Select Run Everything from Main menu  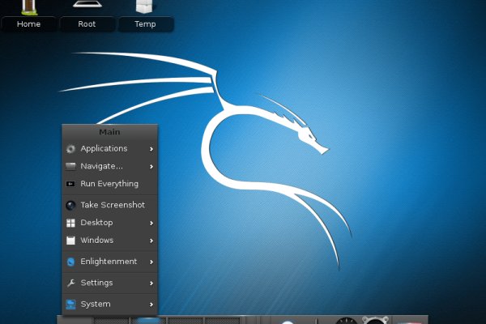[x=109, y=184]
